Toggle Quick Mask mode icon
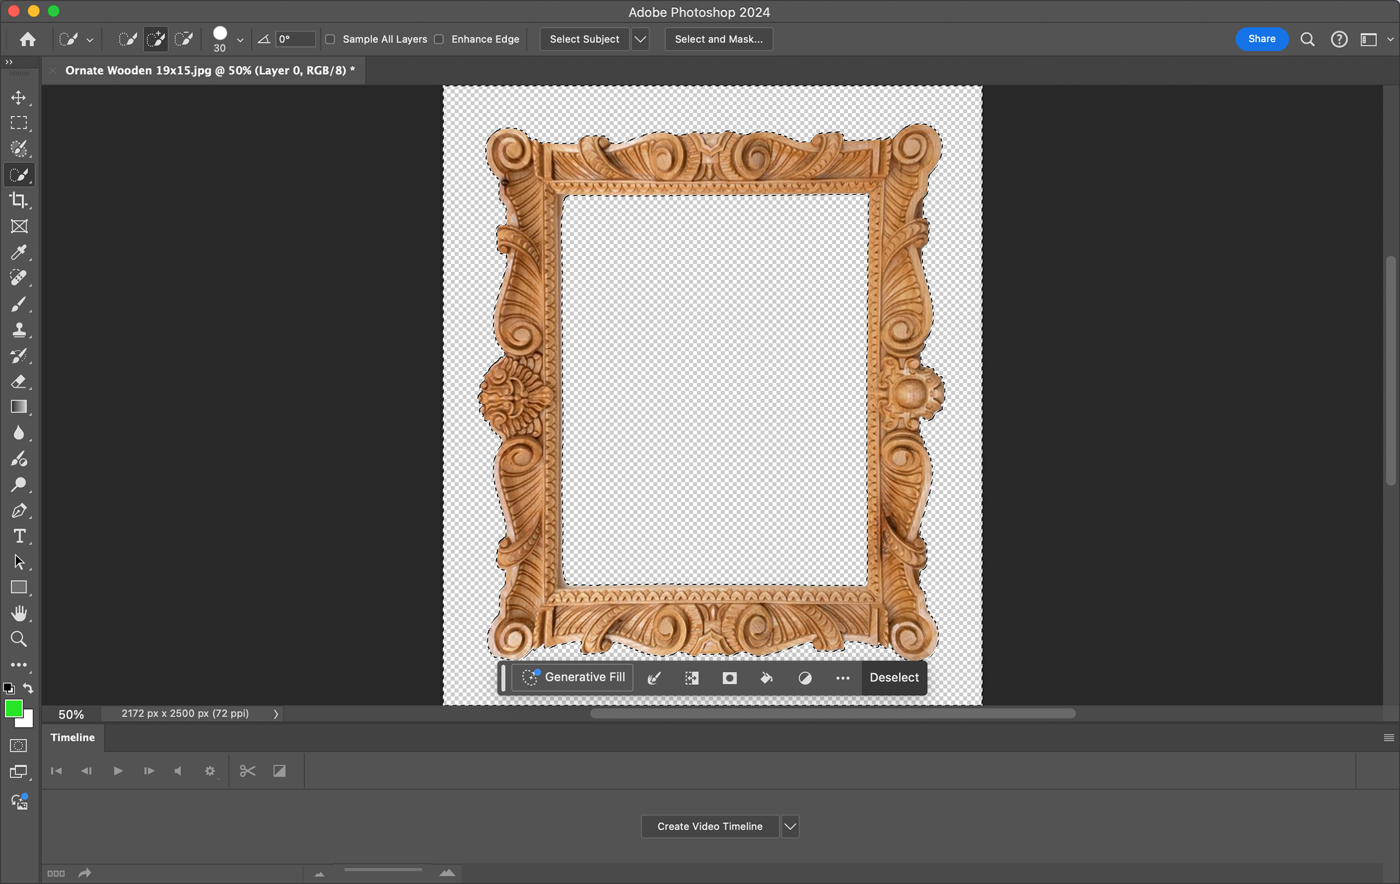This screenshot has width=1400, height=884. tap(19, 745)
